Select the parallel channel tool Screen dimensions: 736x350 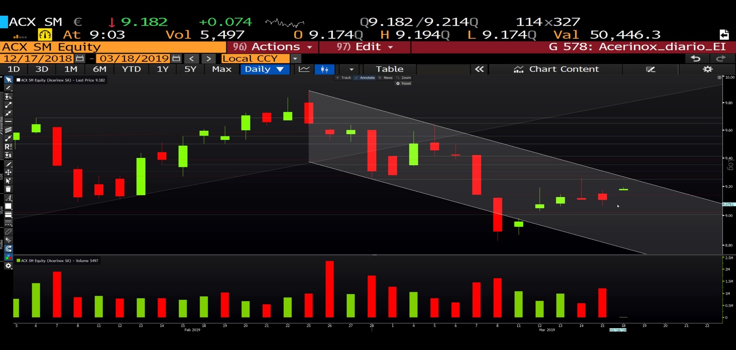[x=8, y=130]
